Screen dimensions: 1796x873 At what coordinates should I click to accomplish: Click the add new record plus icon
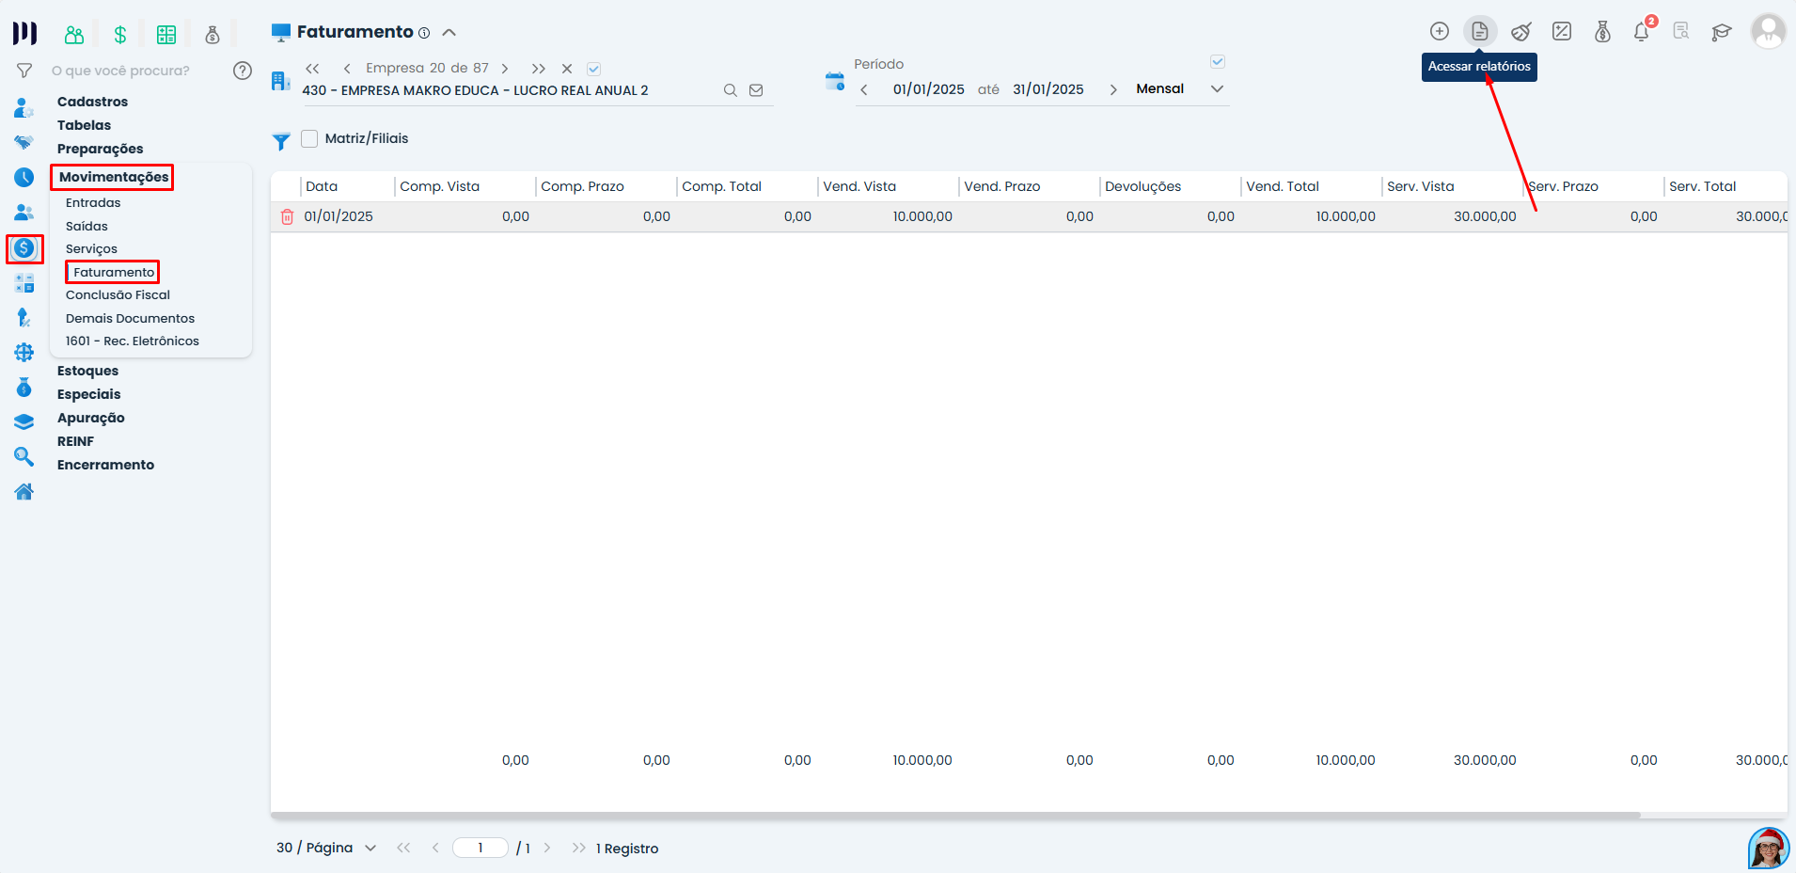[x=1439, y=32]
